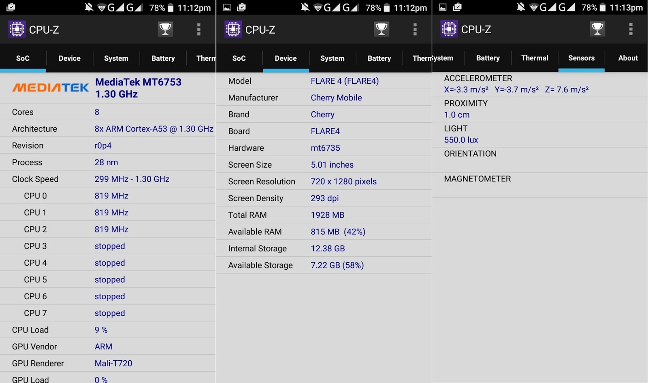Open Battery tab in the middle screen
This screenshot has height=383, width=648.
coord(379,58)
